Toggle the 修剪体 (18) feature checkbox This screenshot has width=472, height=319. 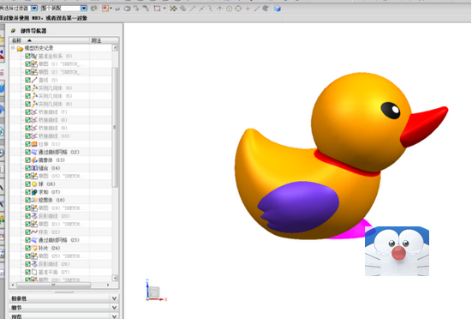[27, 200]
